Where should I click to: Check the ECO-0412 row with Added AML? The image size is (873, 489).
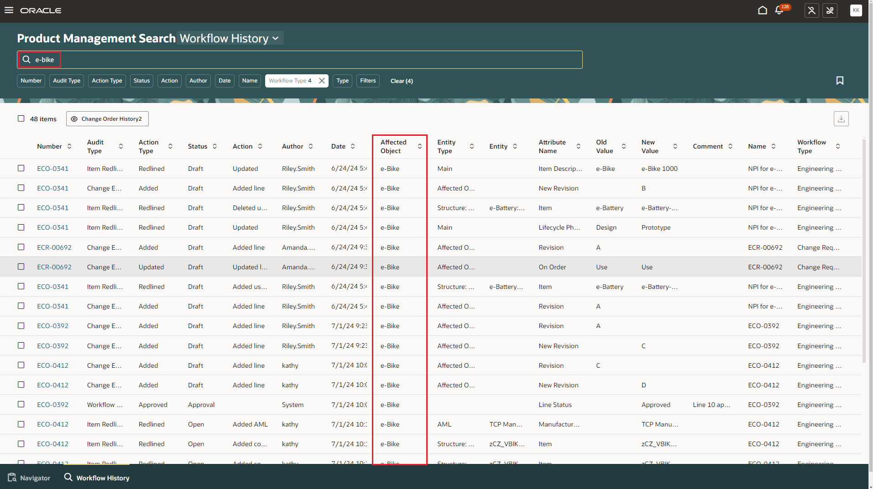pos(21,424)
